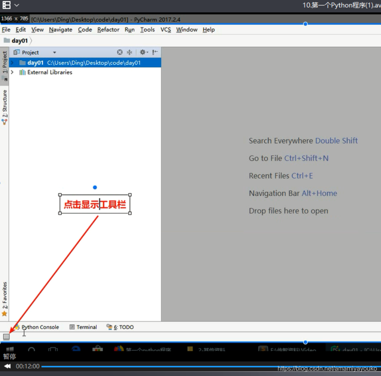Screen dimensions: 381x376
Task: Click the 'Drop files here to open' text
Action: [289, 211]
